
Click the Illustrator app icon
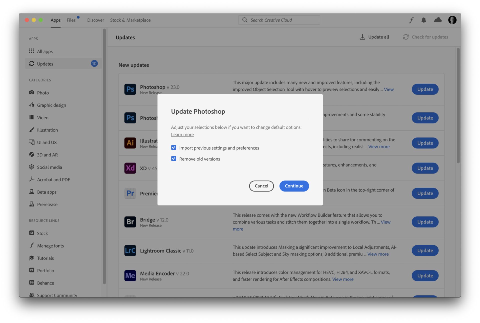point(130,143)
